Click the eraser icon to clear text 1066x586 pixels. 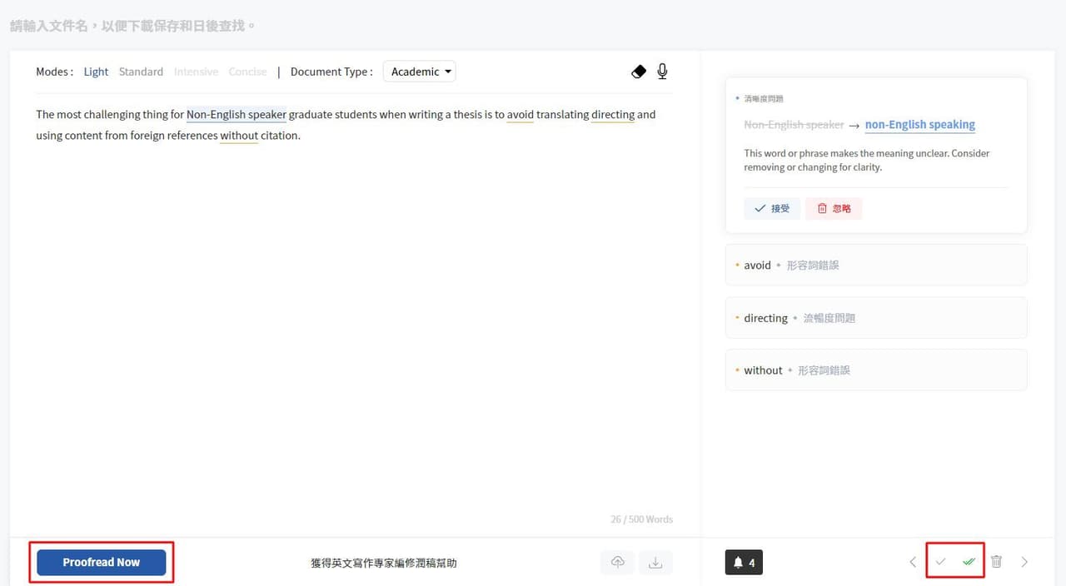click(x=639, y=72)
